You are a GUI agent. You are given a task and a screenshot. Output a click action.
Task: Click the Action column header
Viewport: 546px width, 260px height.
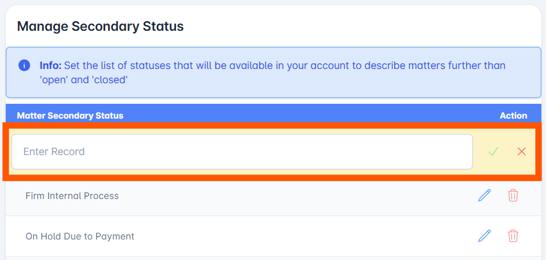coord(513,116)
